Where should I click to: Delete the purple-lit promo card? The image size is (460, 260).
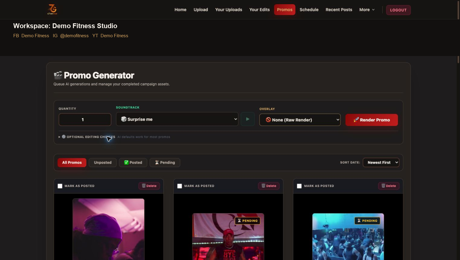click(x=149, y=186)
